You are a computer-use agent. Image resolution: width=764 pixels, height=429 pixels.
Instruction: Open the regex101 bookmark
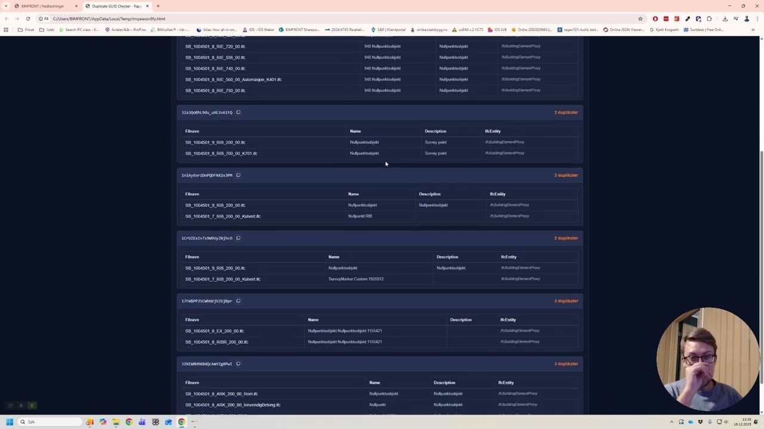pos(577,30)
